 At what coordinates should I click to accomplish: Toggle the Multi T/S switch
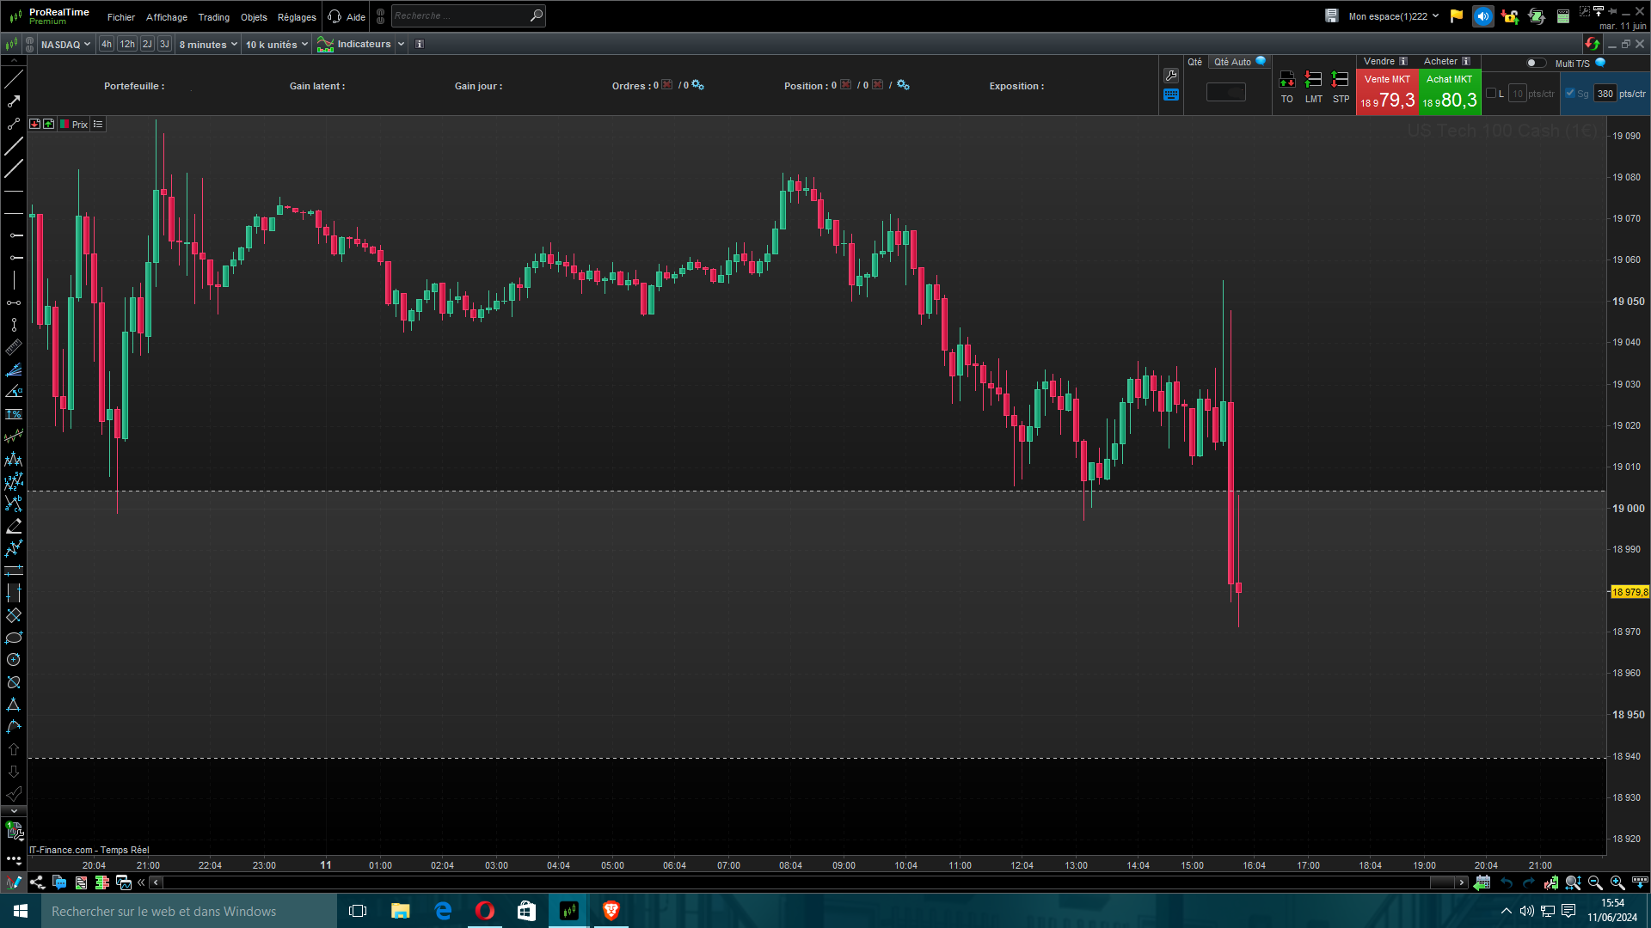pos(1535,63)
